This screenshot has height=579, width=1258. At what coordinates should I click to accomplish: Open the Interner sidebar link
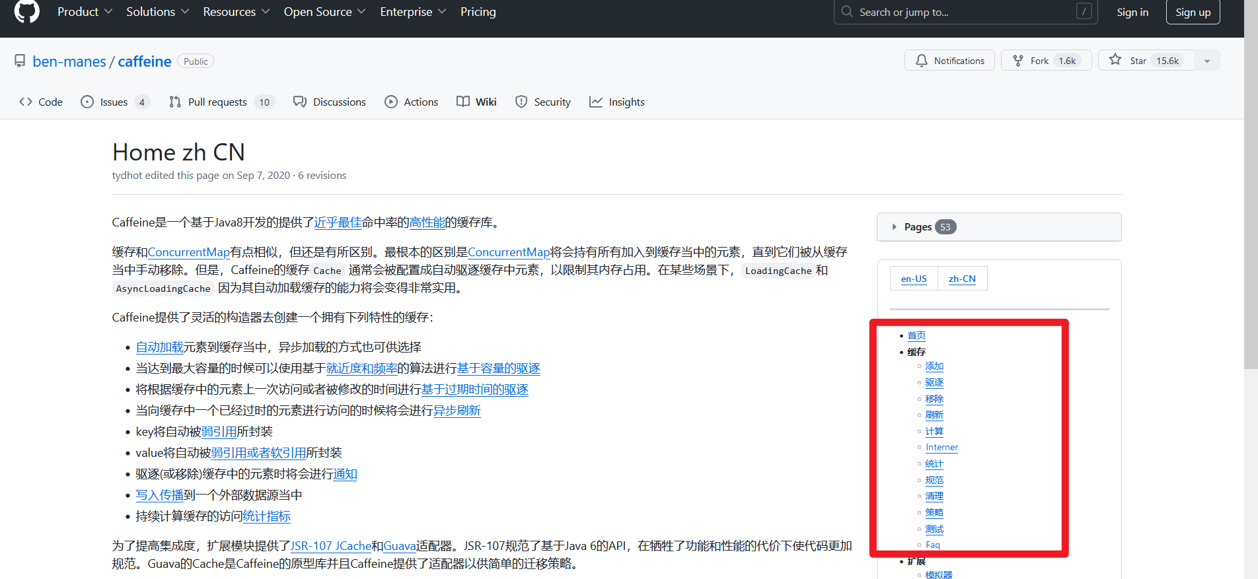click(x=942, y=448)
